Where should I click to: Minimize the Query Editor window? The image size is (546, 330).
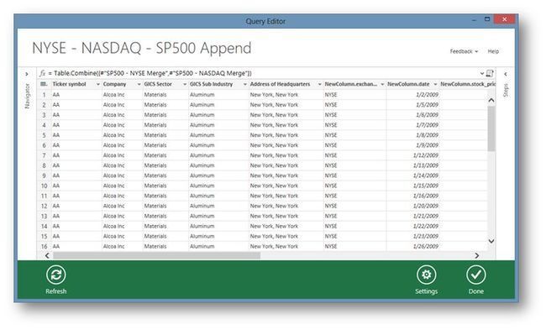point(474,20)
